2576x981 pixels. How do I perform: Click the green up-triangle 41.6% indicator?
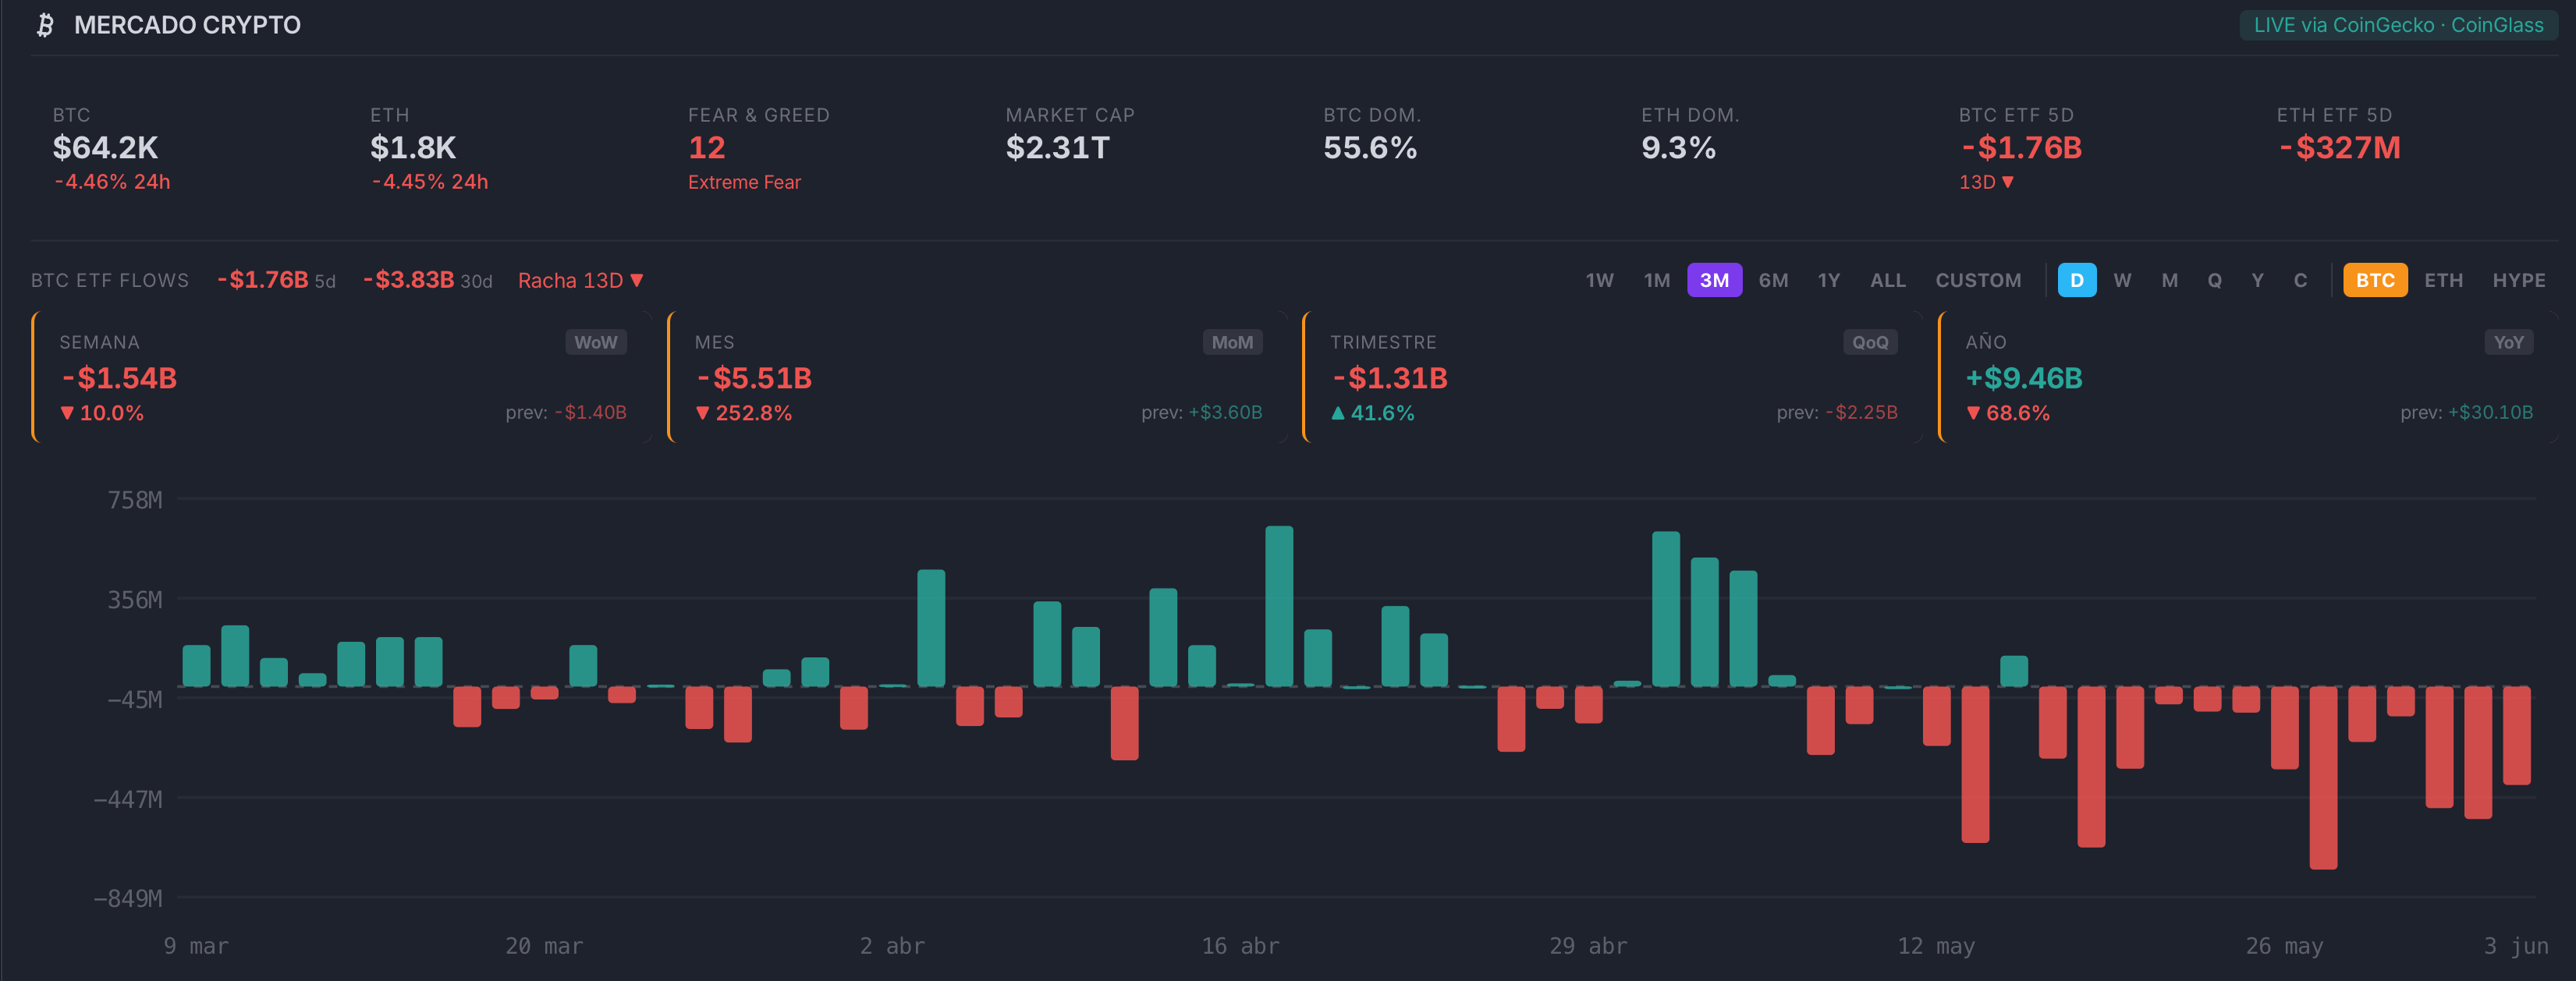click(x=1372, y=413)
